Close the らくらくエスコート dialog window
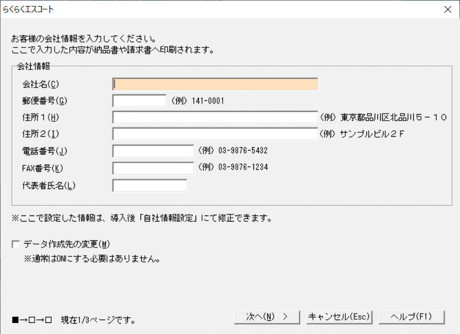Image resolution: width=460 pixels, height=334 pixels. (x=447, y=9)
